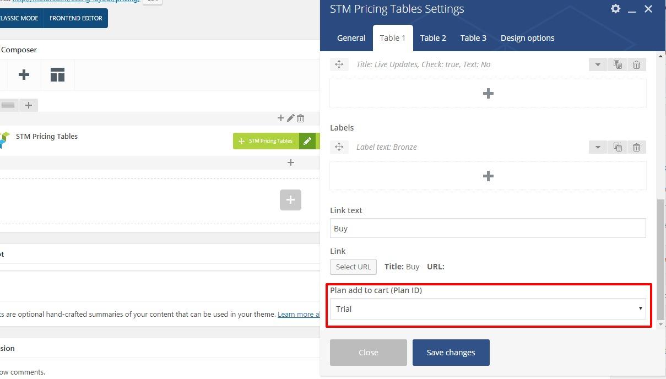The height and width of the screenshot is (379, 666).
Task: Click the large gray add-element plus button
Action: (290, 199)
